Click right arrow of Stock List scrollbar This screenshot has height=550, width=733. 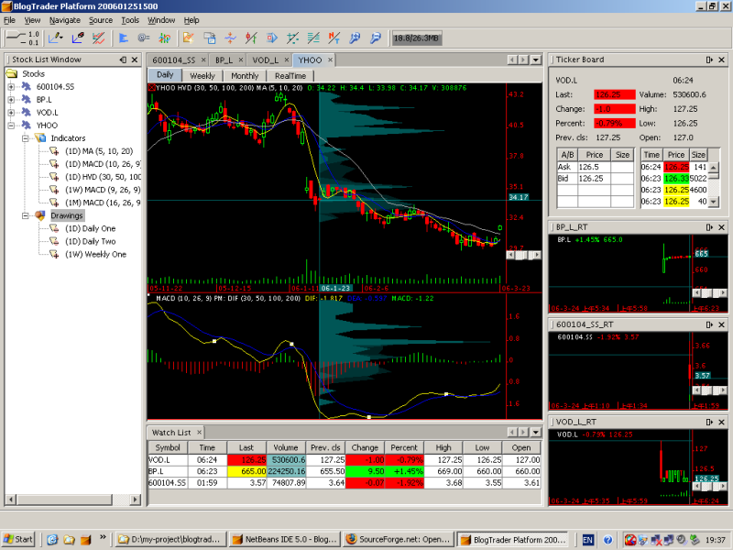coord(135,500)
